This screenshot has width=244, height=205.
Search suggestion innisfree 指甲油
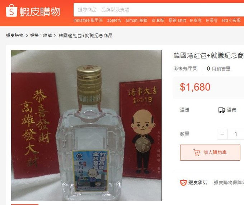click(88, 20)
